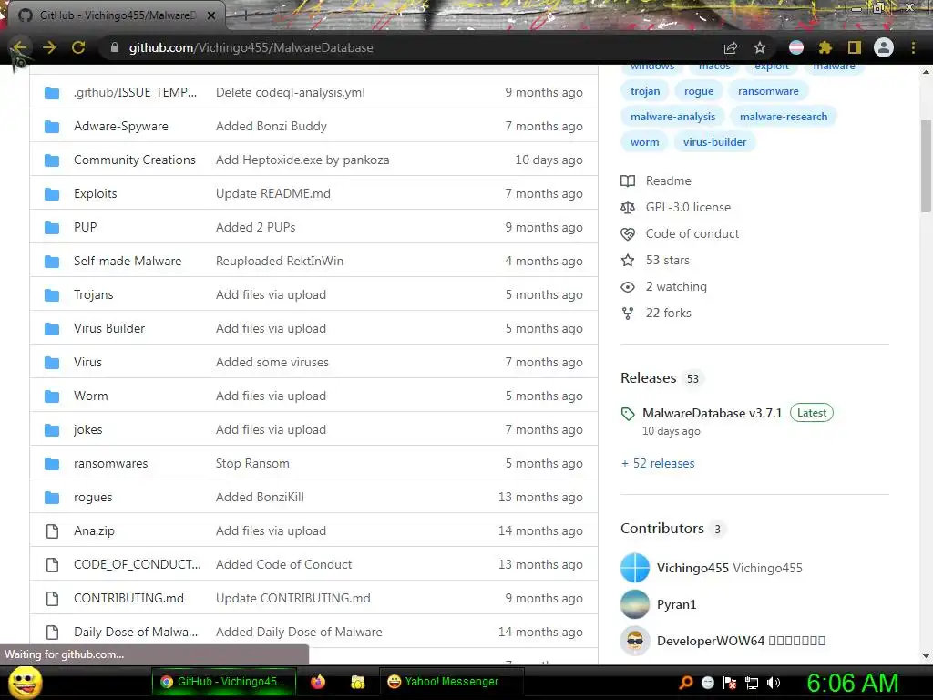The image size is (933, 700).
Task: Reload the page with refresh icon
Action: click(78, 47)
